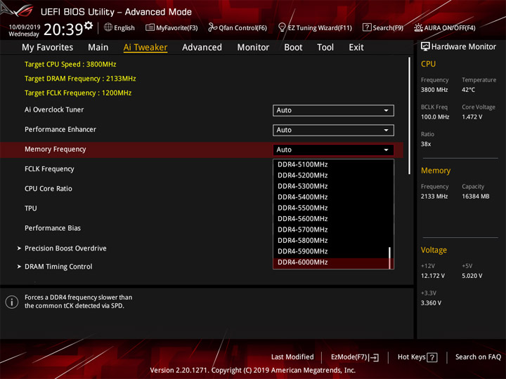This screenshot has width=506, height=379.
Task: Open Search on FAQ link
Action: (478, 357)
